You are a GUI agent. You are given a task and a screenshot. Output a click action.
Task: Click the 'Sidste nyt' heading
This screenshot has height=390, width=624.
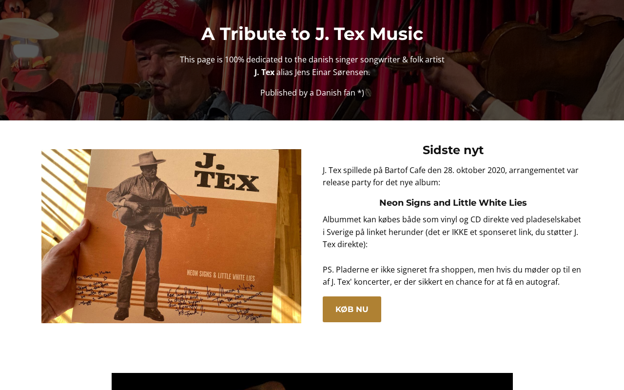point(453,150)
